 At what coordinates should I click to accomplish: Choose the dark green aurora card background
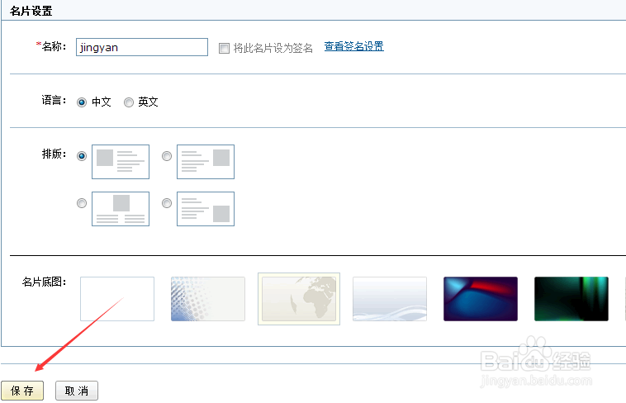[x=571, y=299]
